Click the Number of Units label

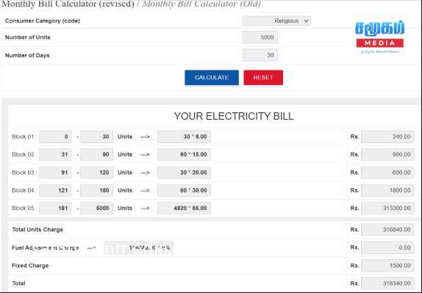pyautogui.click(x=28, y=37)
